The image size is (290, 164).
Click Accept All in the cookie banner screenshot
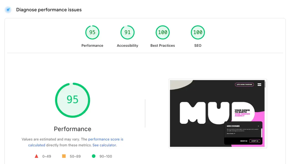pyautogui.click(x=255, y=141)
